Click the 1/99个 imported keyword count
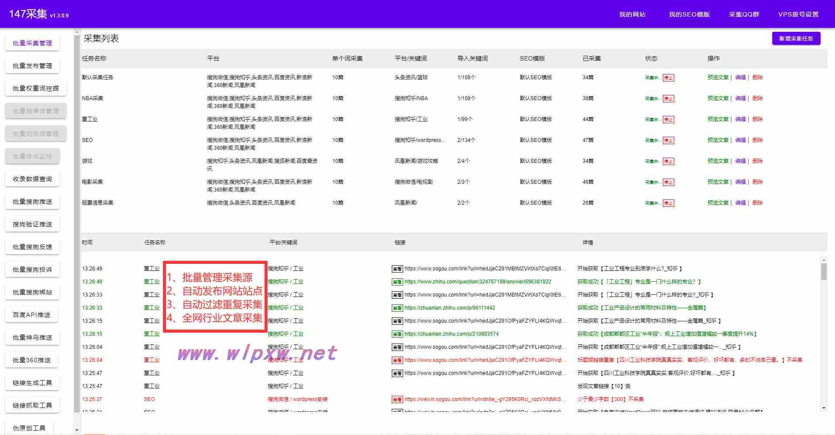Viewport: 835px width, 435px height. [x=465, y=119]
